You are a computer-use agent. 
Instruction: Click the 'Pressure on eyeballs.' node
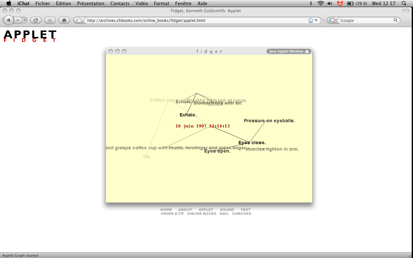(269, 121)
